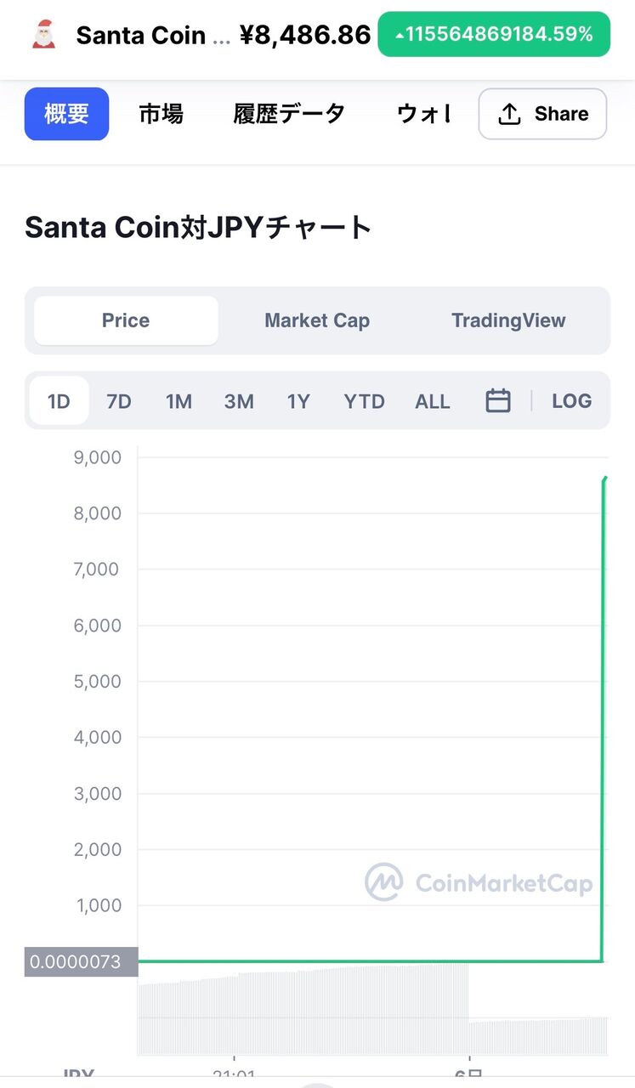This screenshot has height=1088, width=635.
Task: Click the green percentage change badge
Action: point(494,35)
